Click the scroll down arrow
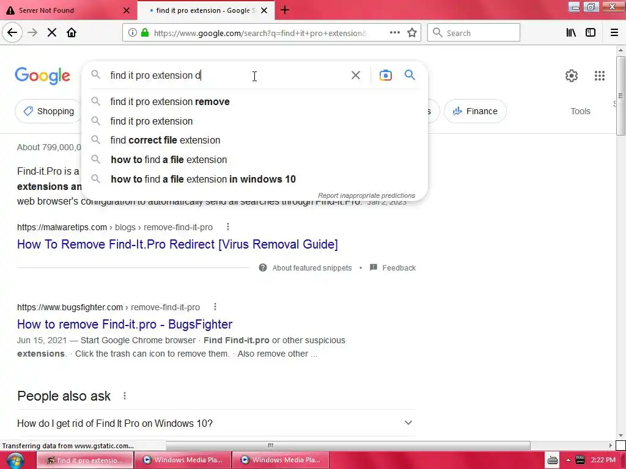This screenshot has height=469, width=626. click(620, 435)
